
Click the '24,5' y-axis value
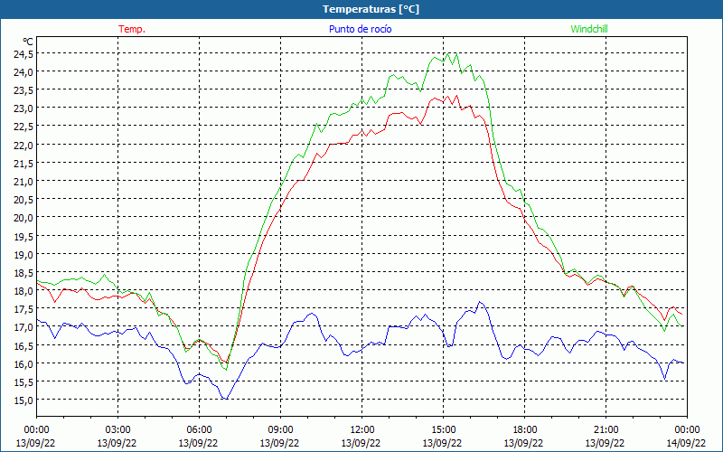pos(23,54)
